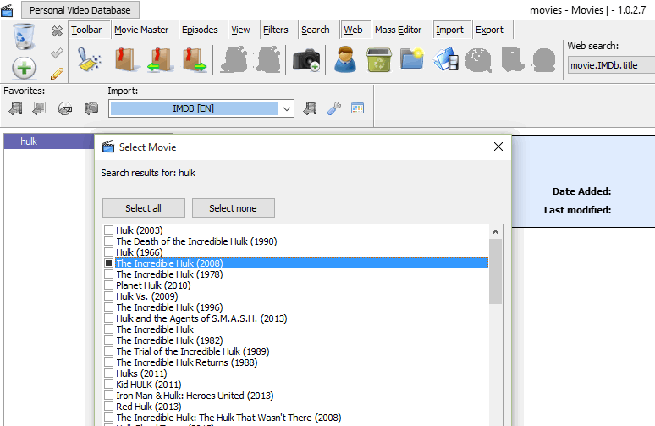Click the yellow pencil edit icon

pos(57,74)
